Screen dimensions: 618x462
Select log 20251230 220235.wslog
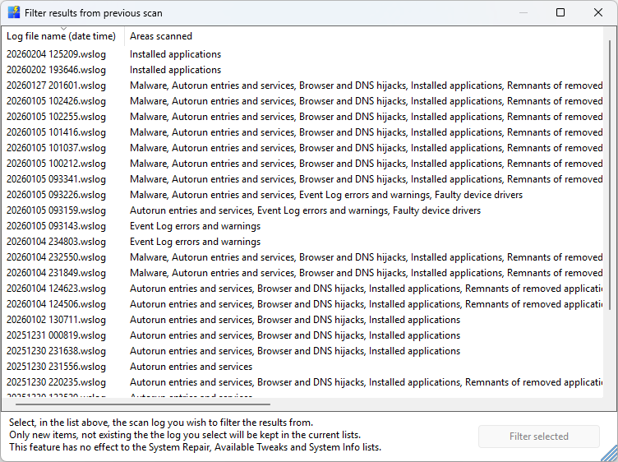point(56,382)
